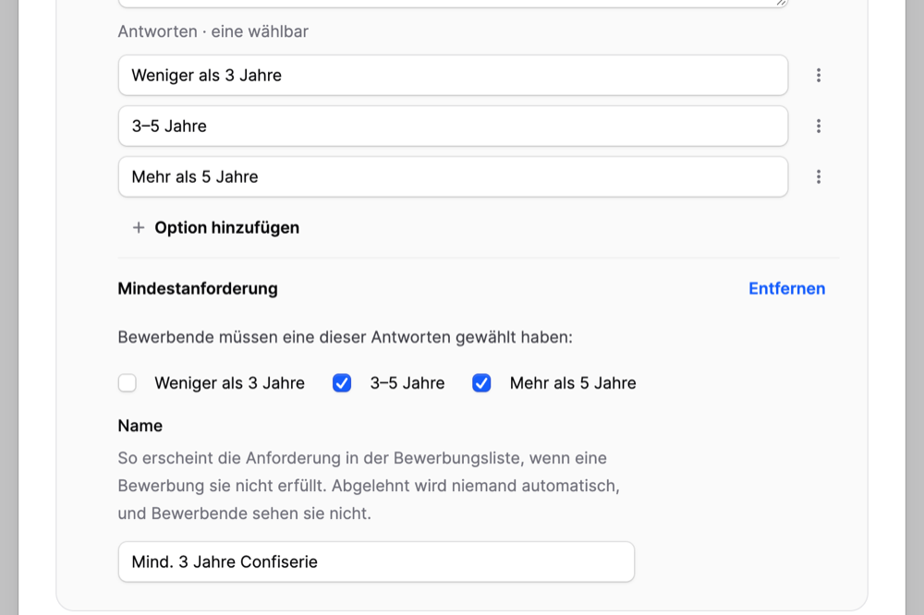Image resolution: width=924 pixels, height=615 pixels.
Task: Click the 'Name' label above the field
Action: click(140, 426)
